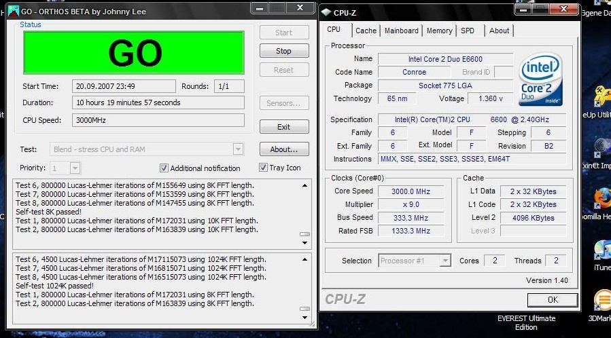The width and height of the screenshot is (611, 338).
Task: Click the Technology '65 nm' value
Action: [x=397, y=99]
